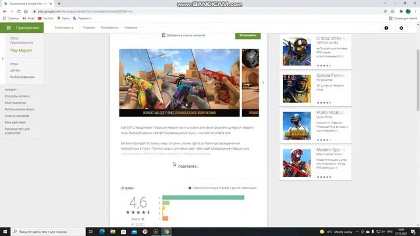Open Список желаний sidebar link
This screenshot has width=420, height=236.
pyautogui.click(x=17, y=116)
